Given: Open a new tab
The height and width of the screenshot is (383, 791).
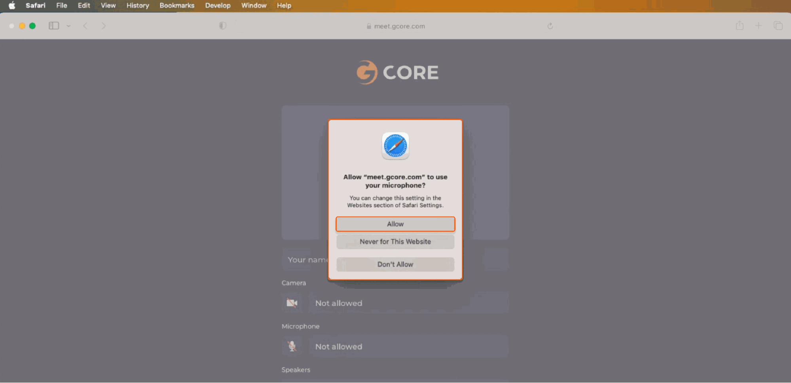Looking at the screenshot, I should pos(758,26).
